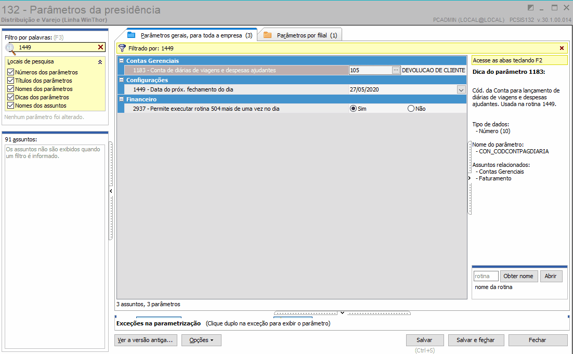
Task: Click the Abrir routine button
Action: 551,276
